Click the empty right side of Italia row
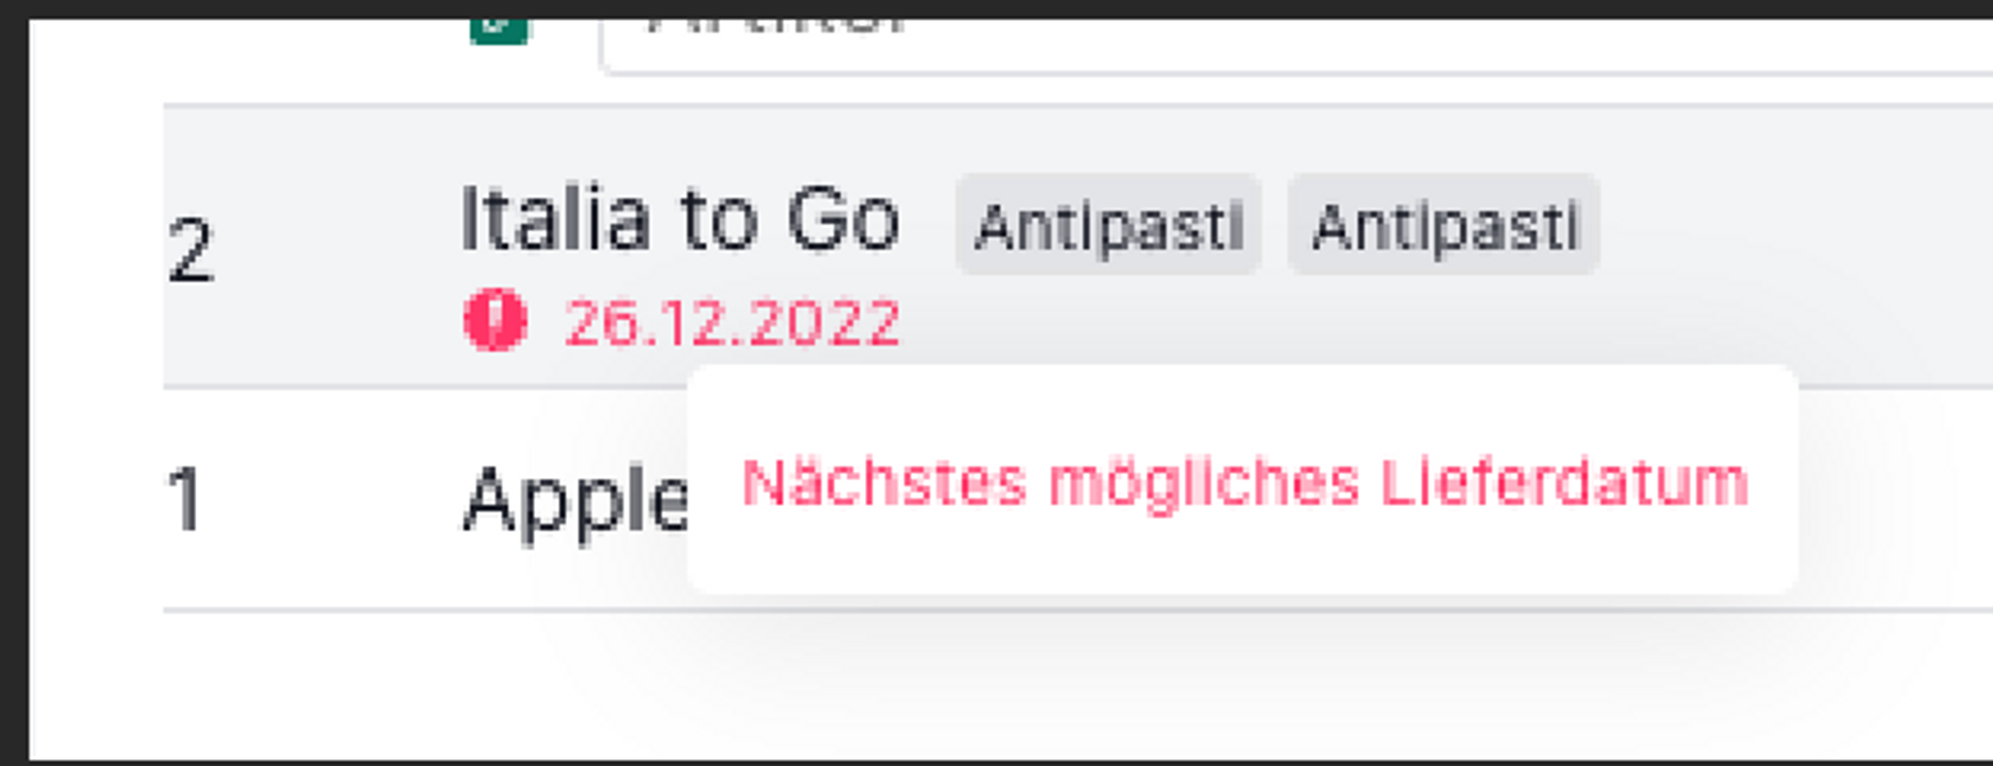 1794,245
